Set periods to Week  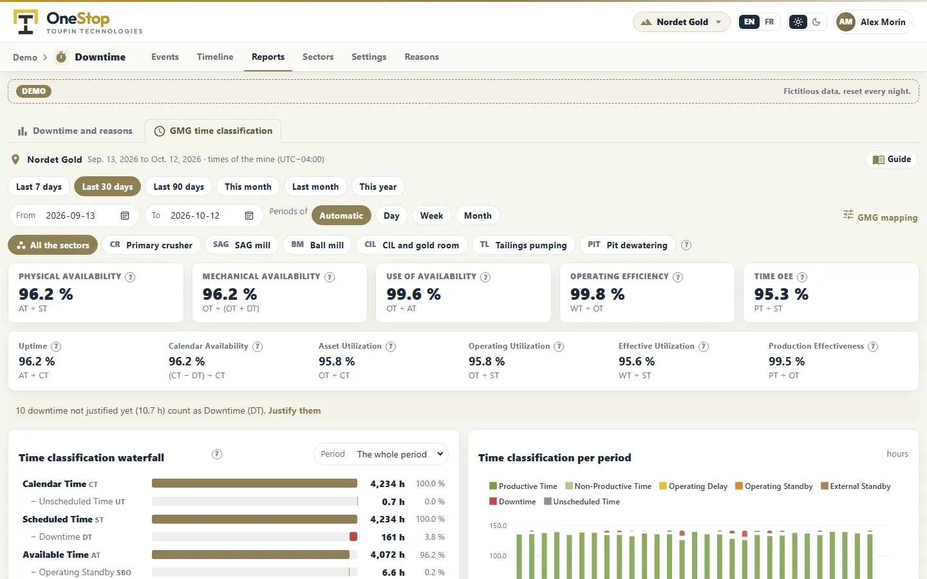point(431,216)
